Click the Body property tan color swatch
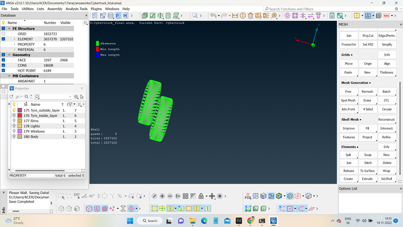Image resolution: width=403 pixels, height=227 pixels. pyautogui.click(x=20, y=137)
